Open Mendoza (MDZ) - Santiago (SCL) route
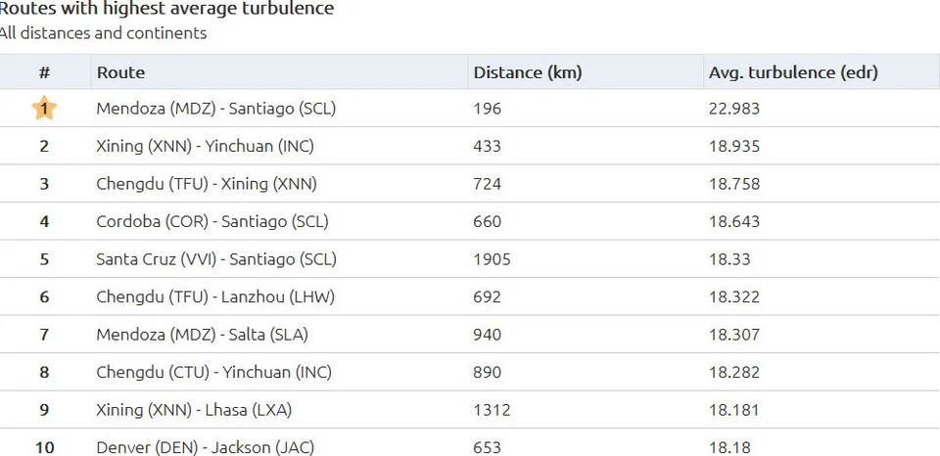The width and height of the screenshot is (940, 456). click(x=215, y=109)
